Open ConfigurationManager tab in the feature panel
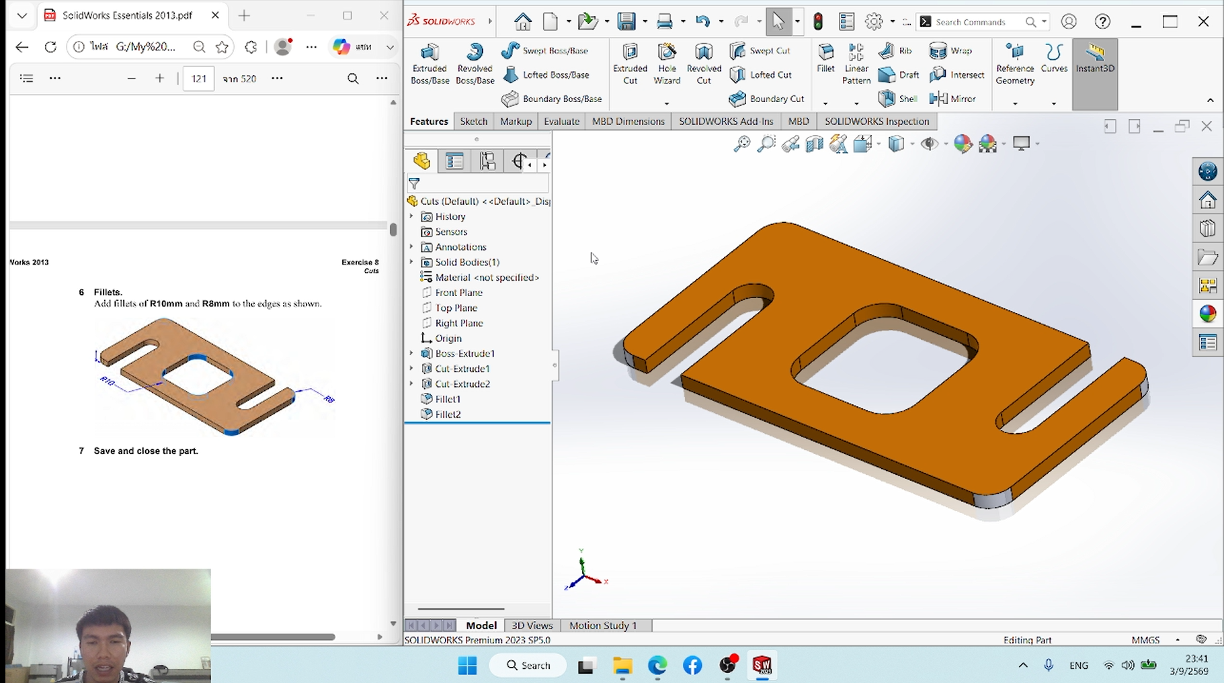 coord(488,161)
